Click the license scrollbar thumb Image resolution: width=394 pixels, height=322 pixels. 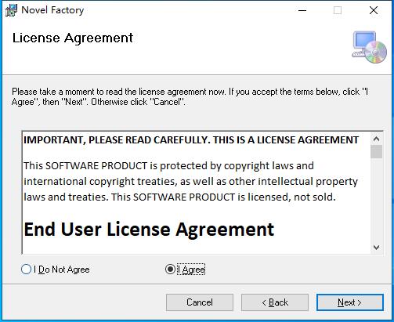(x=376, y=151)
